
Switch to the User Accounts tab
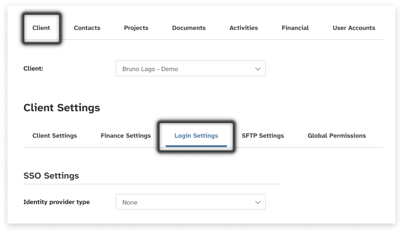(354, 28)
